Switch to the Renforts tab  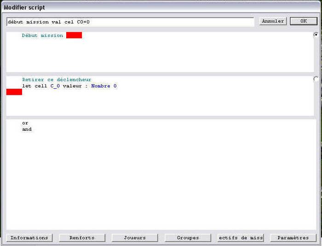82,238
